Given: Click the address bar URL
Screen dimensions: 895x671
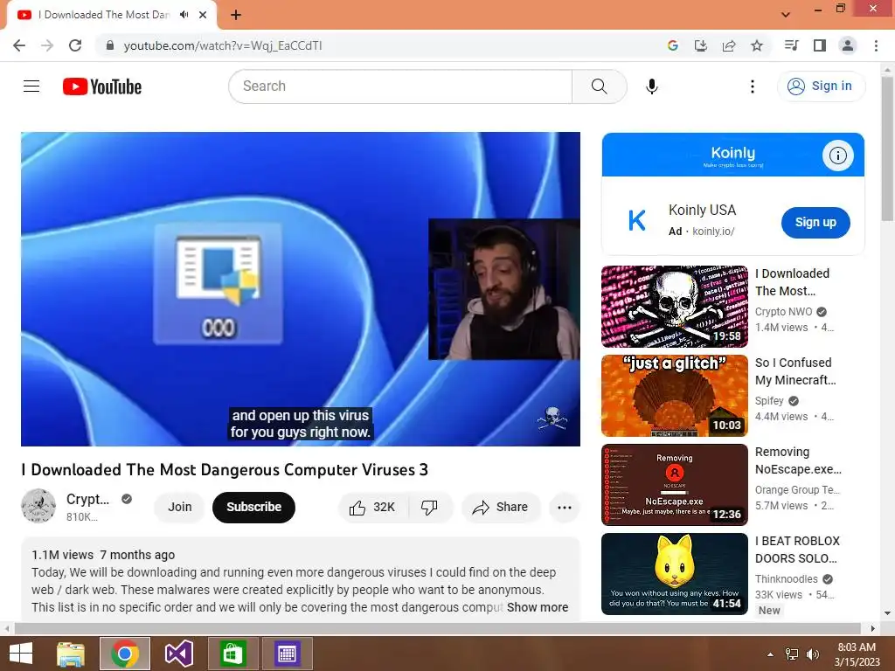Looking at the screenshot, I should point(223,45).
